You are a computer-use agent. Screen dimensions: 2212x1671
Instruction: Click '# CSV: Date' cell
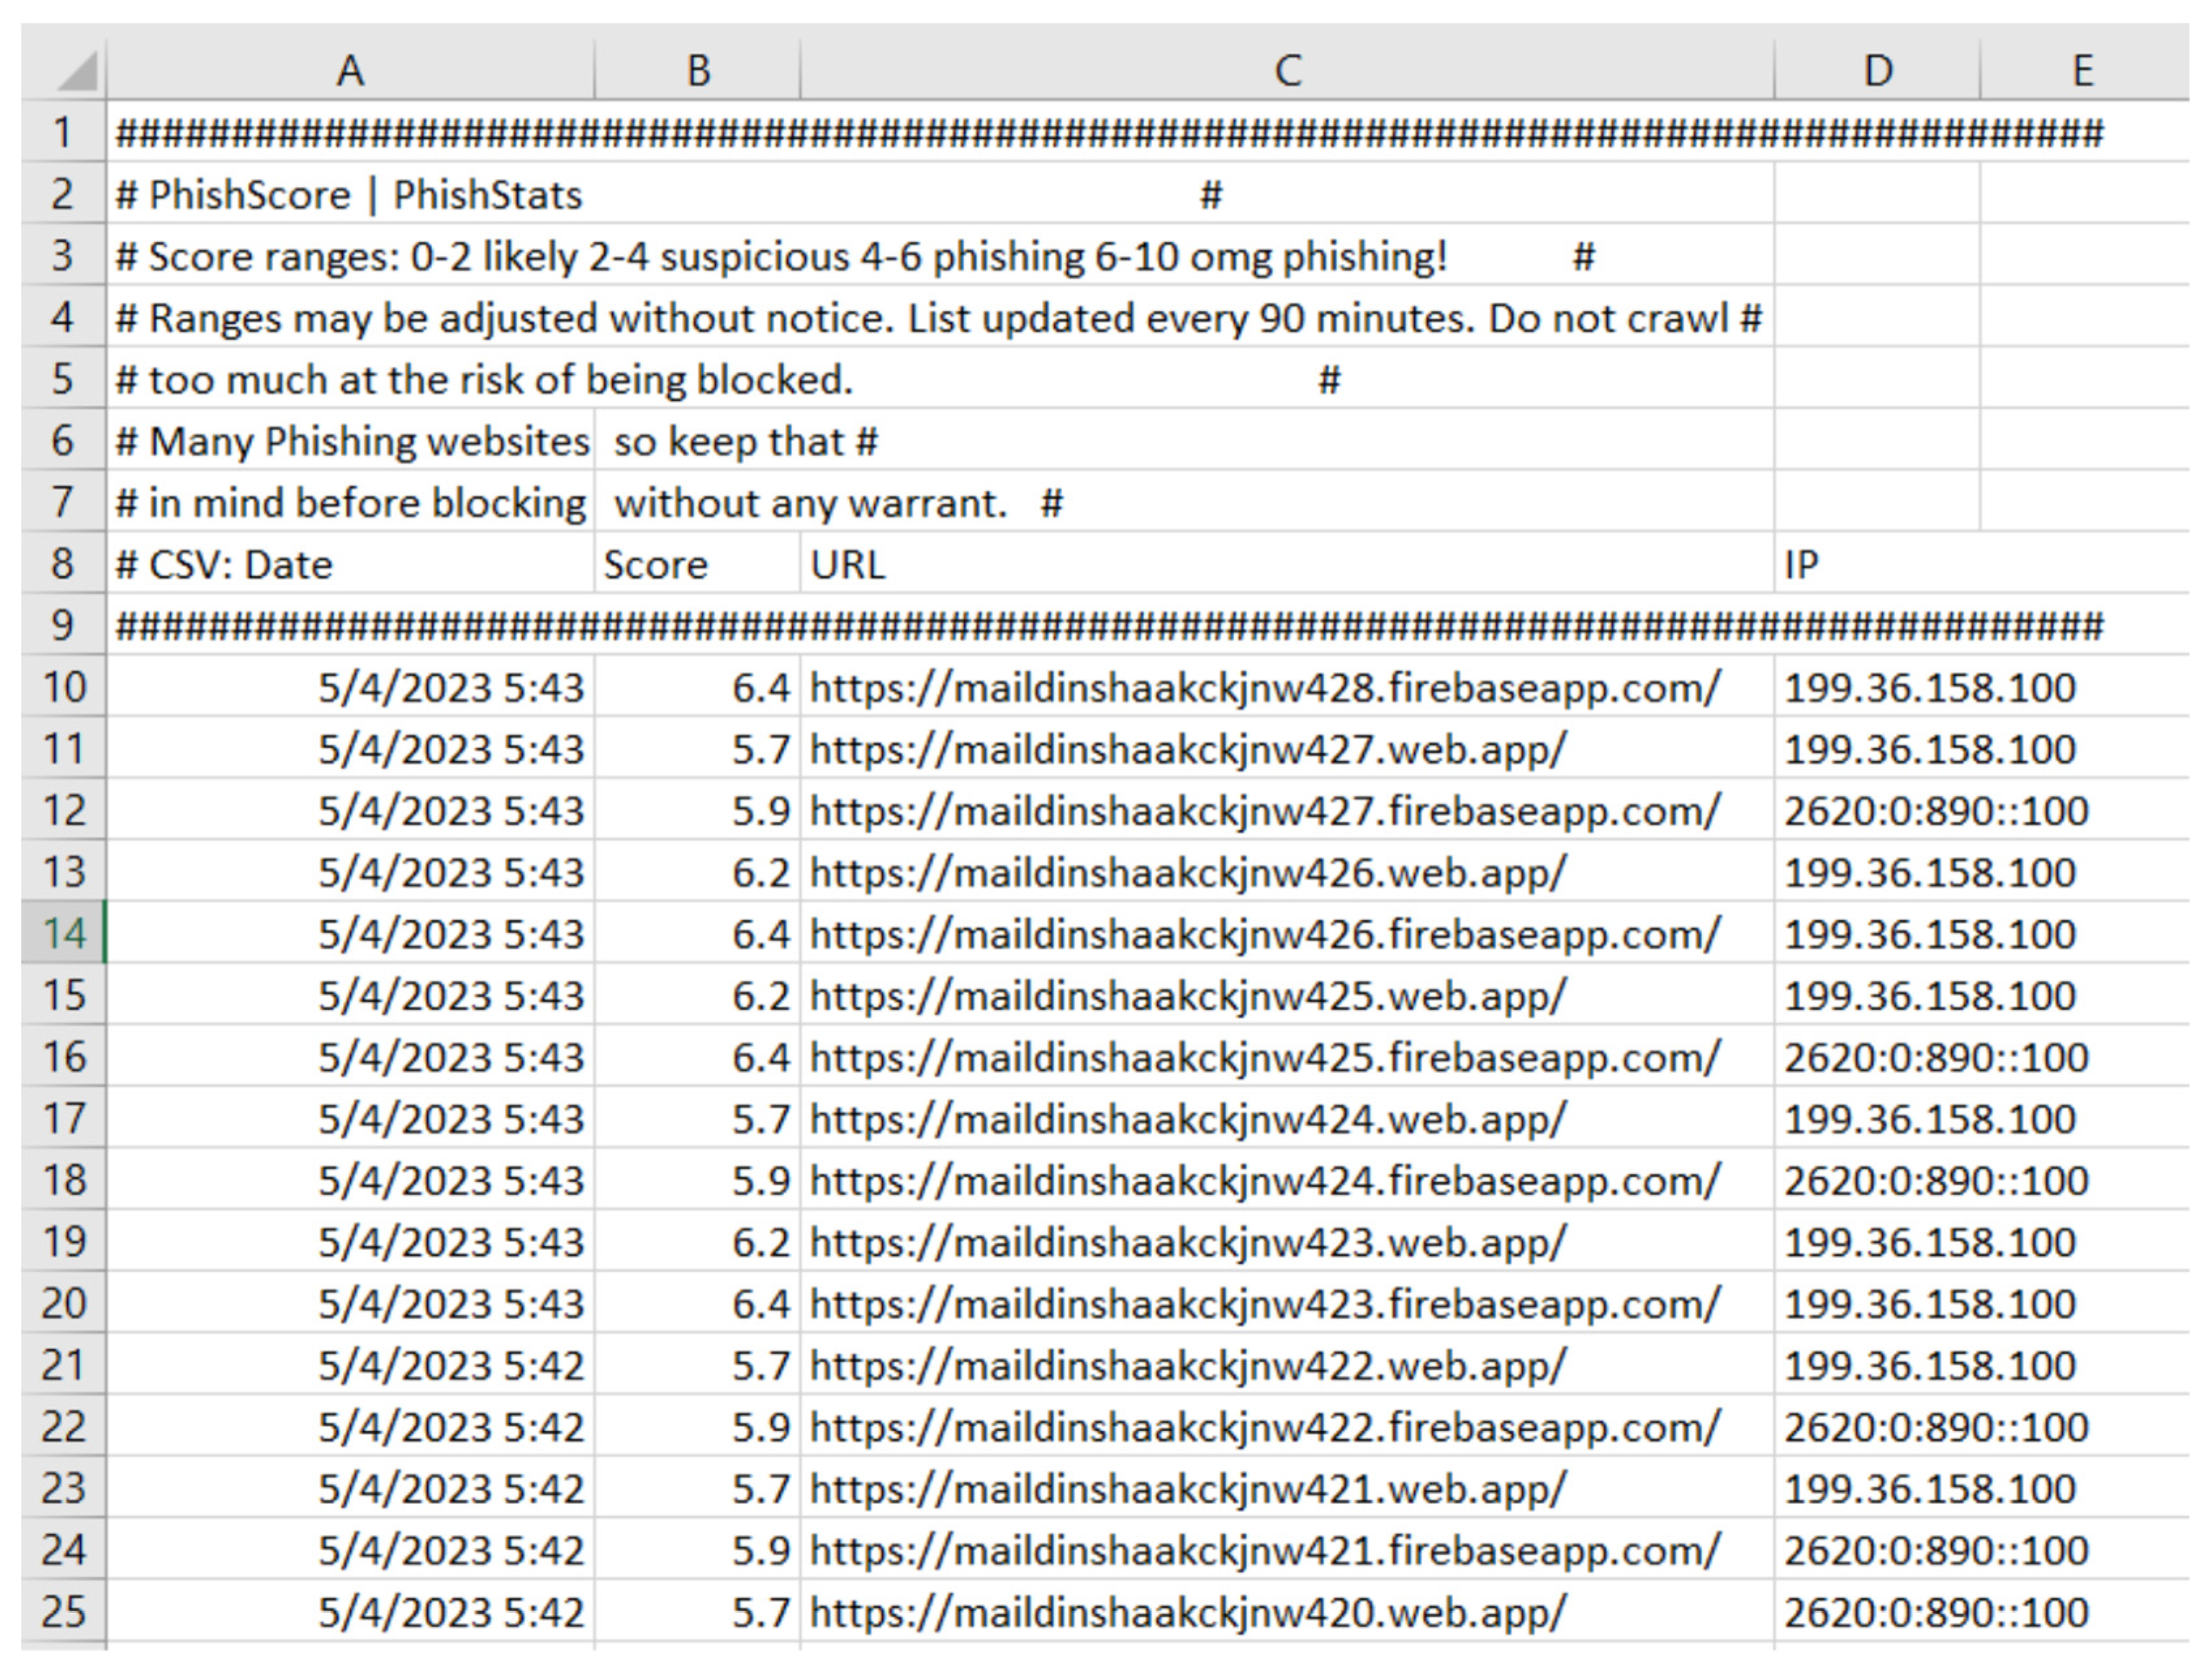click(225, 564)
